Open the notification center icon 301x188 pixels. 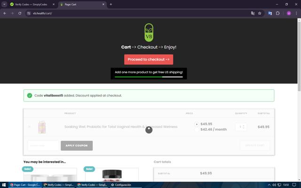pos(294,185)
